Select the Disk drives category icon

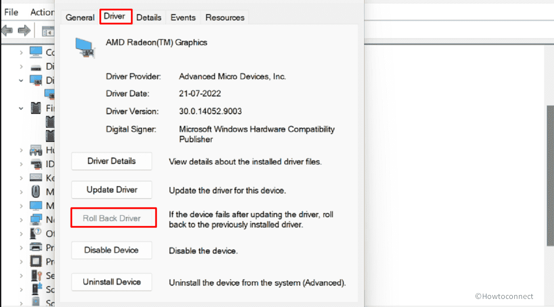pyautogui.click(x=36, y=67)
